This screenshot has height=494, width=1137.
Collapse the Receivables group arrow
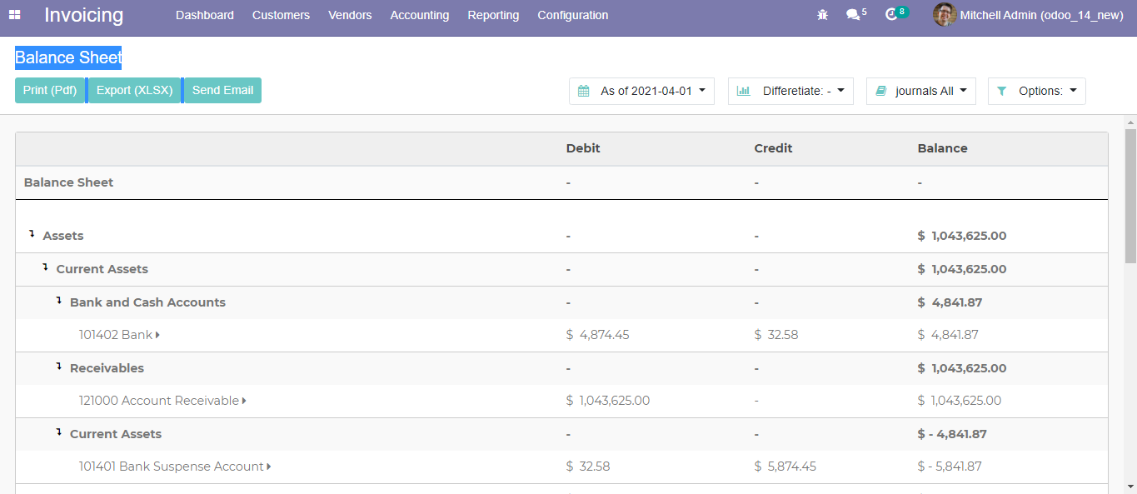(x=59, y=367)
